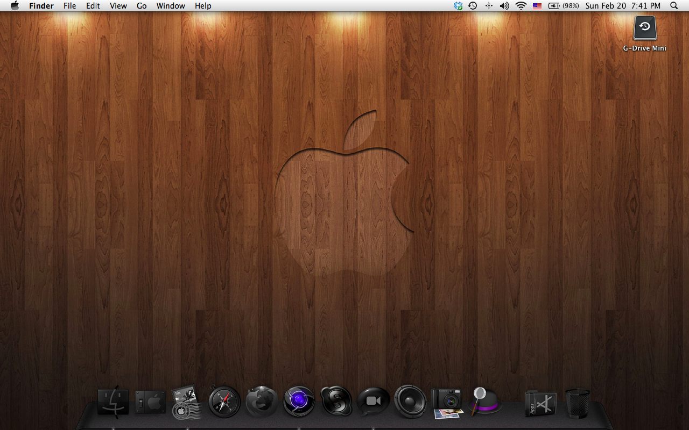The image size is (689, 430).
Task: Open Time Machine menu bar icon
Action: point(473,6)
